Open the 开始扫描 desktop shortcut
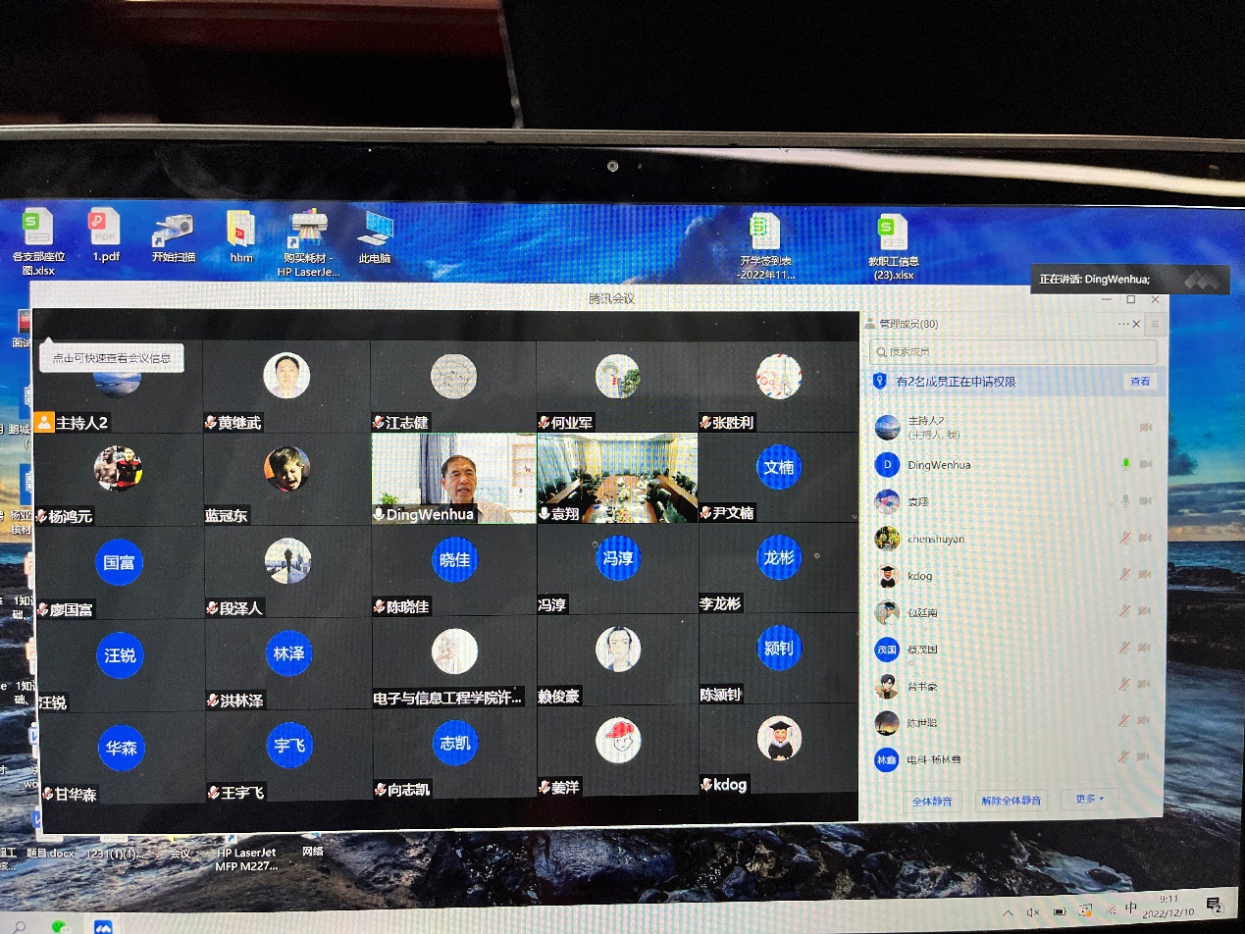Image resolution: width=1245 pixels, height=934 pixels. pos(174,236)
